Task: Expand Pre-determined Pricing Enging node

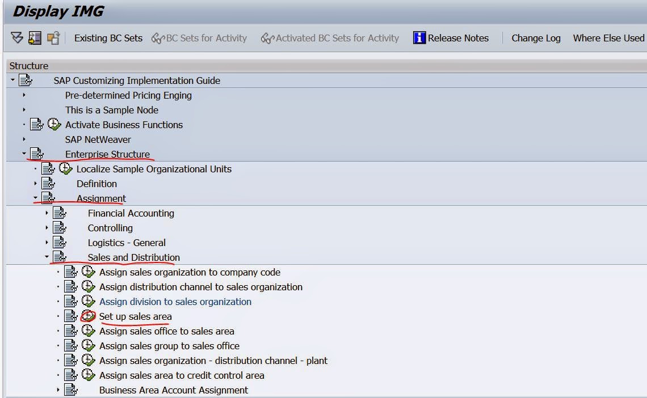Action: pos(24,95)
